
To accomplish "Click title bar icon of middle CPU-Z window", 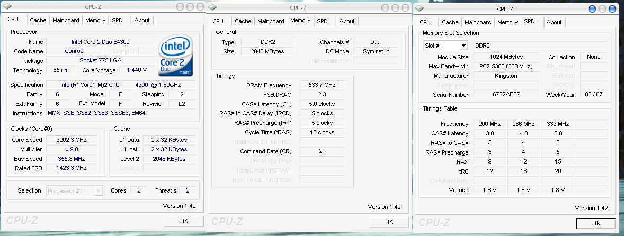I will pos(212,7).
